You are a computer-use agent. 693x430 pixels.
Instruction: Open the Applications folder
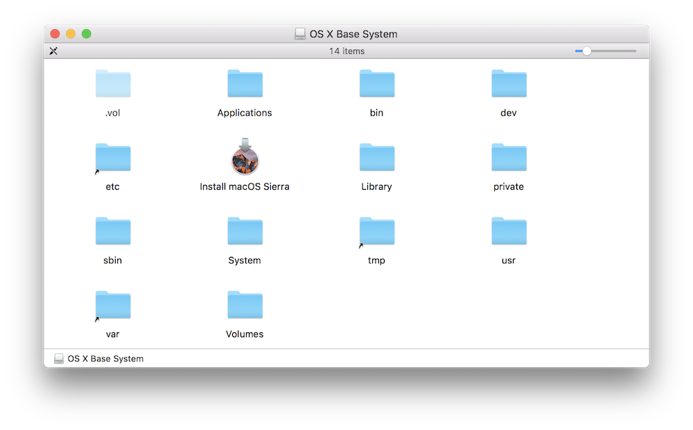click(x=245, y=84)
